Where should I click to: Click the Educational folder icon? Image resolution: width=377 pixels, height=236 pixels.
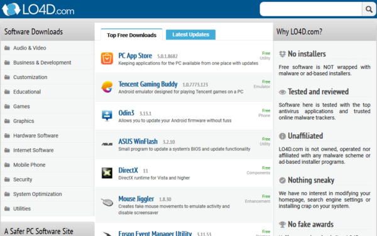click(x=7, y=92)
